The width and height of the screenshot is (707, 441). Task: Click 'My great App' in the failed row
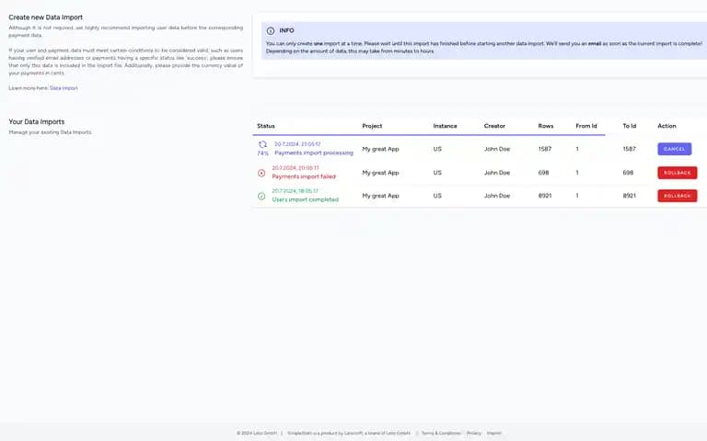[x=380, y=173]
